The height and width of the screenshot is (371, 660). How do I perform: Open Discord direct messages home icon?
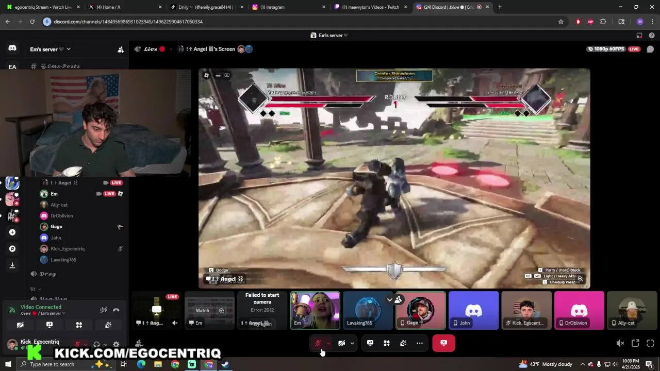[12, 48]
